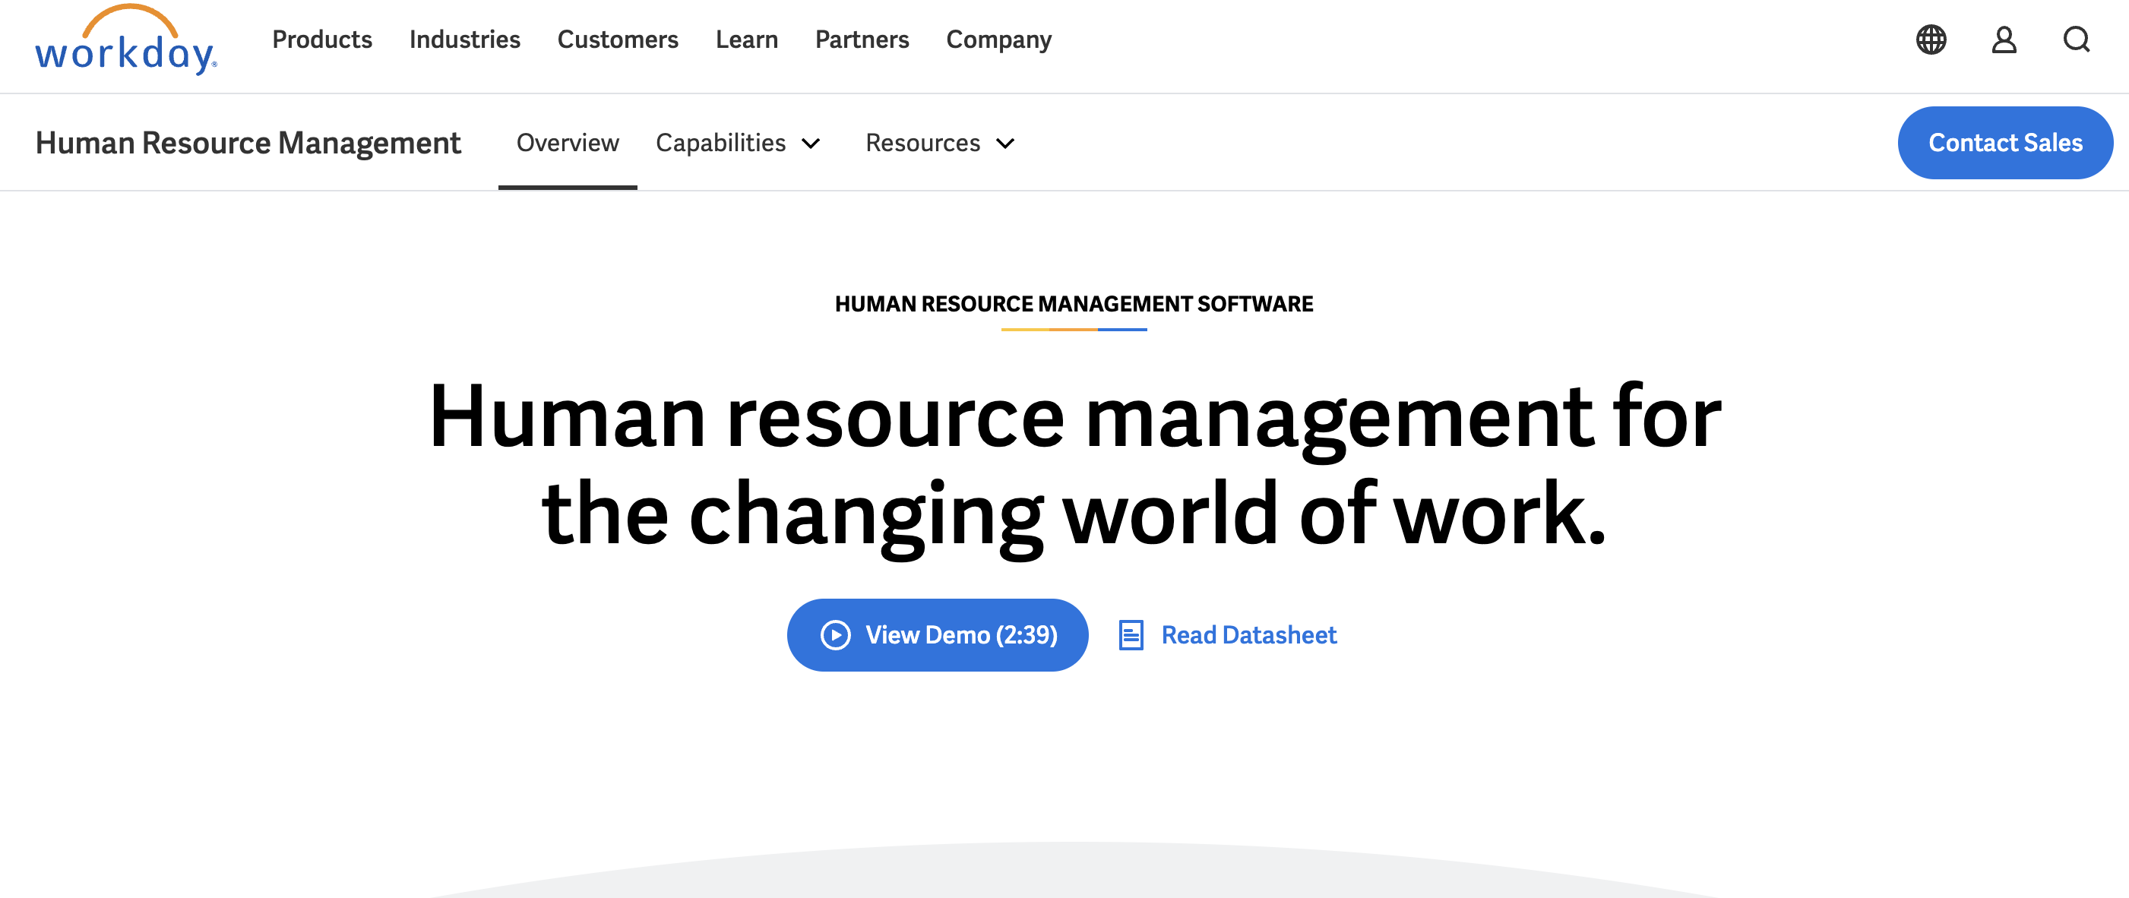Viewport: 2129px width, 898px height.
Task: Open the Capabilities chevron arrow
Action: (811, 144)
